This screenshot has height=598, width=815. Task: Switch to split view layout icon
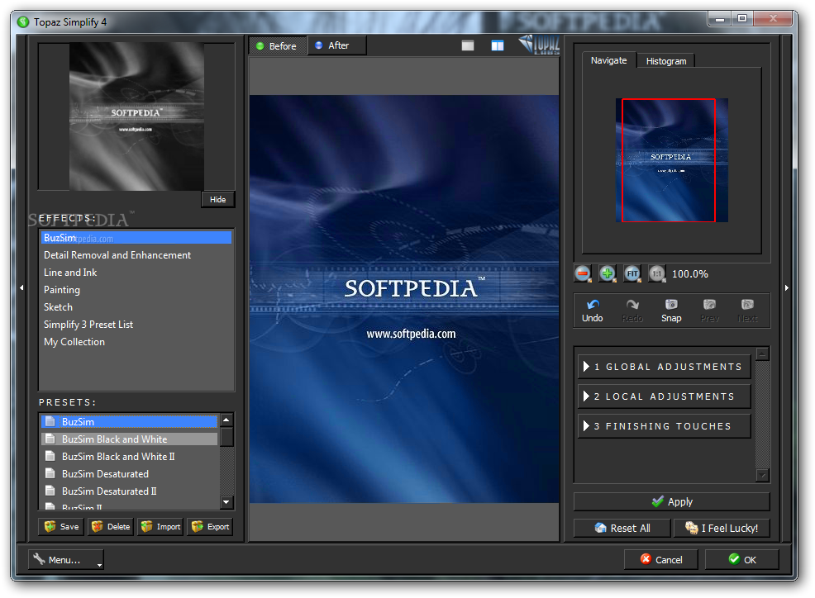pos(498,45)
